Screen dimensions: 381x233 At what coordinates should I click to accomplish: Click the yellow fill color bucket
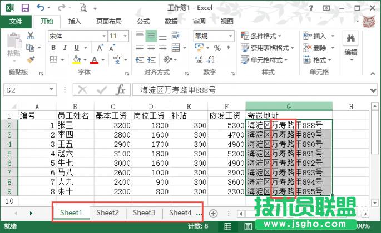pyautogui.click(x=80, y=60)
